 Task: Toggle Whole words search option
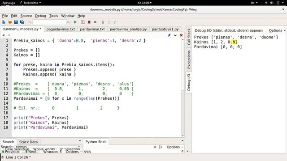point(44,149)
